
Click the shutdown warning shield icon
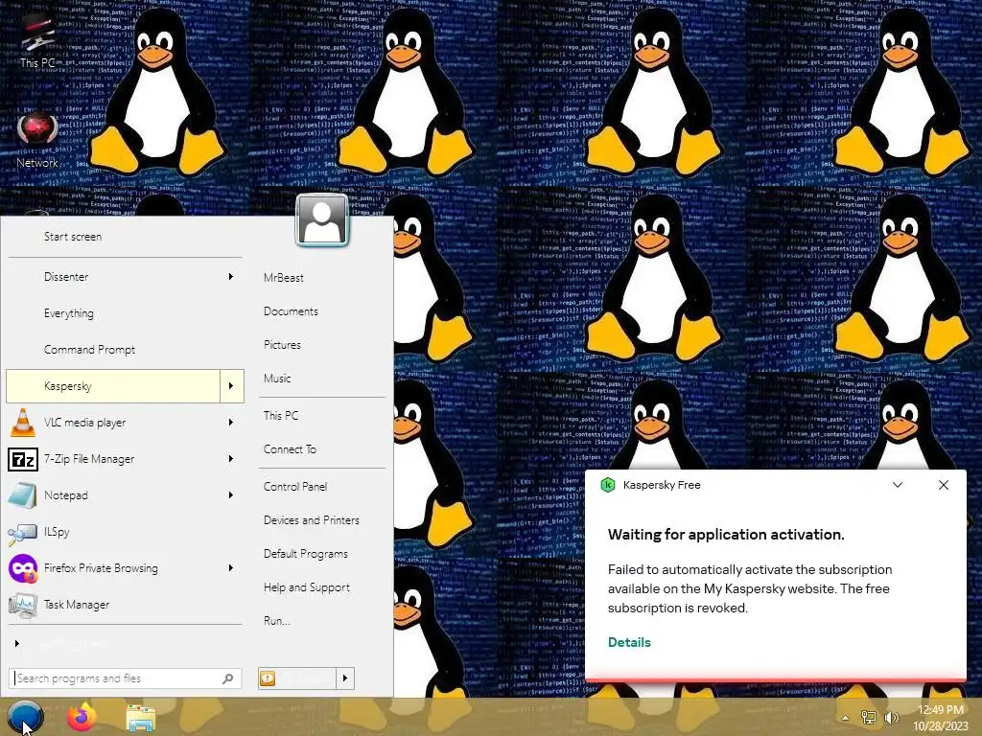[x=268, y=678]
